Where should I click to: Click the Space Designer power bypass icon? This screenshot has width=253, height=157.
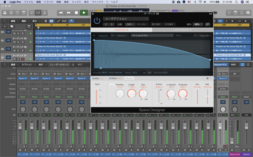tap(97, 21)
